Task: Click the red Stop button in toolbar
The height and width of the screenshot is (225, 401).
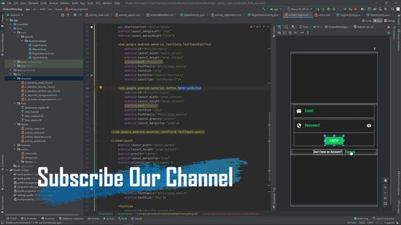Action: pos(355,9)
